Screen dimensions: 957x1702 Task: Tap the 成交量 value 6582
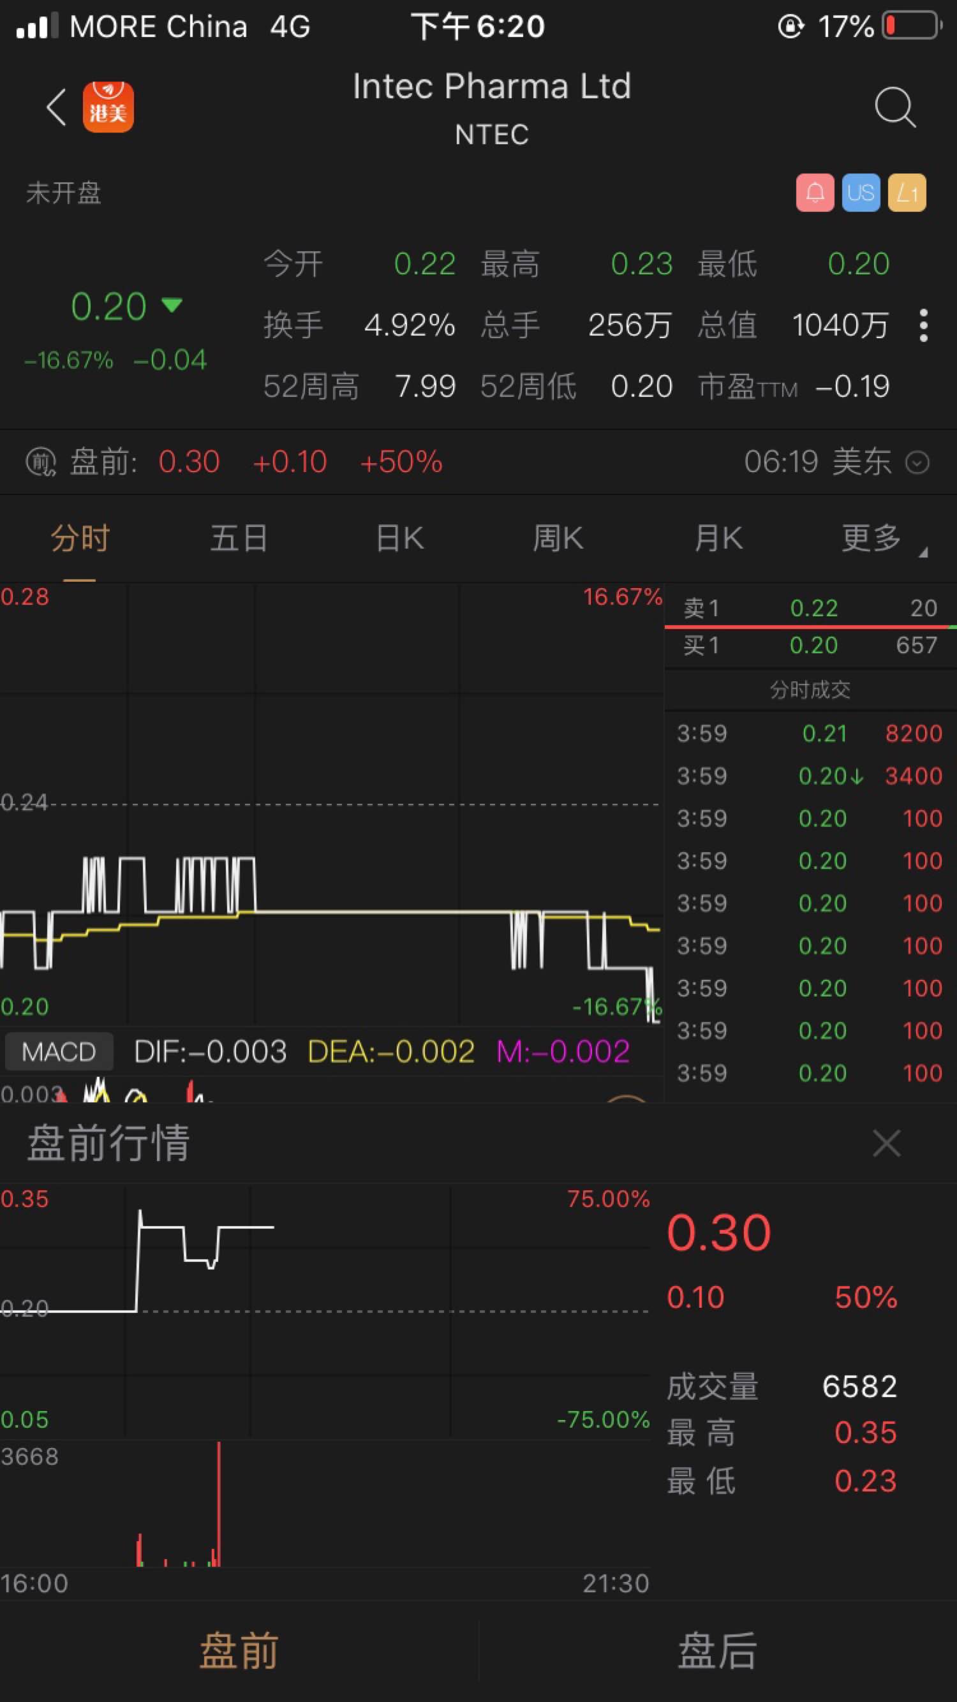pos(859,1387)
